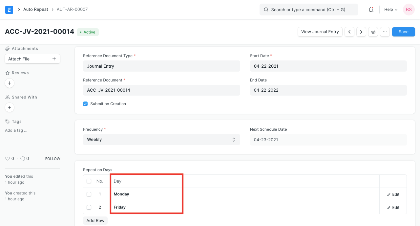The height and width of the screenshot is (226, 420).
Task: Select the Friday row checkbox
Action: pyautogui.click(x=89, y=207)
